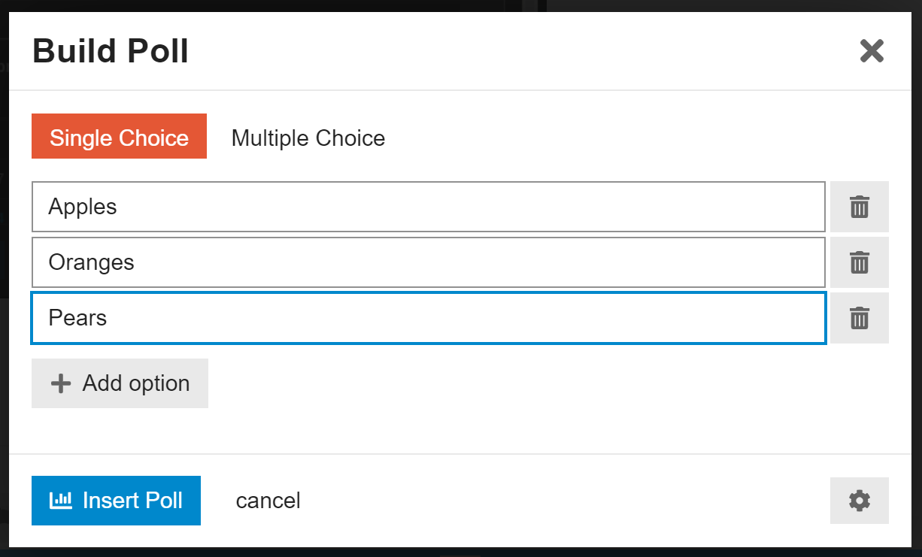Select the Oranges answer field
The image size is (922, 557).
tap(301, 262)
